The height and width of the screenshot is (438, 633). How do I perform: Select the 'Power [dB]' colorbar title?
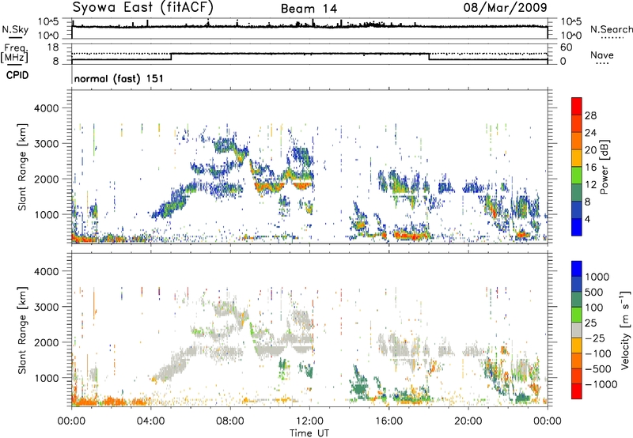point(605,167)
